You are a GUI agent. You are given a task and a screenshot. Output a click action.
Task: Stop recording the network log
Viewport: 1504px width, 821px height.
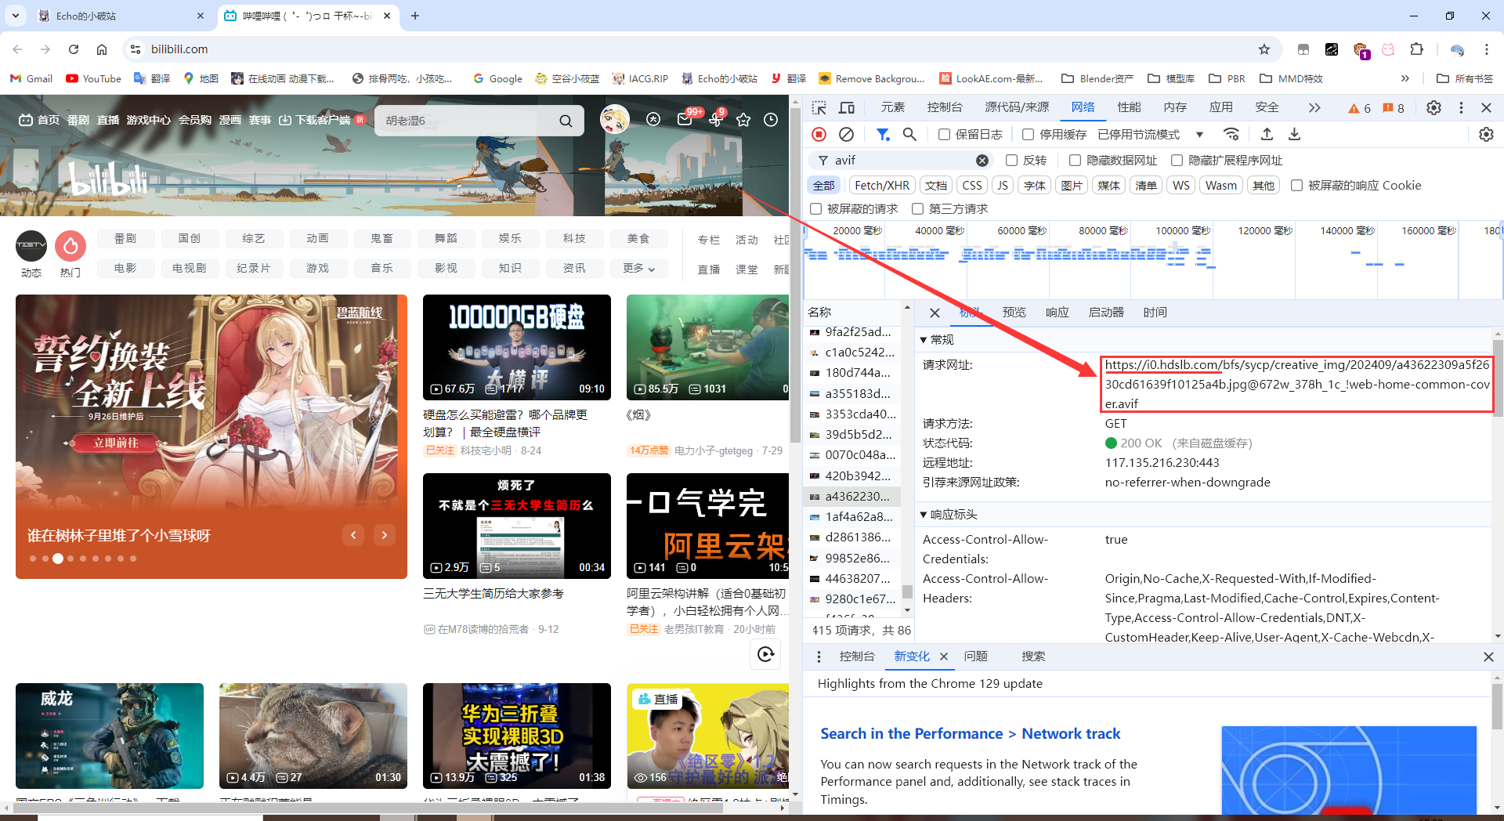(819, 134)
